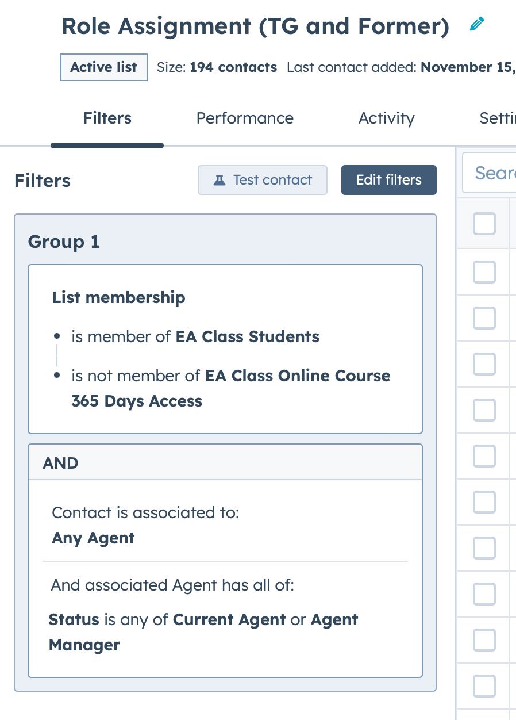The width and height of the screenshot is (516, 720).
Task: Tick the second contact row checkbox
Action: tap(484, 317)
